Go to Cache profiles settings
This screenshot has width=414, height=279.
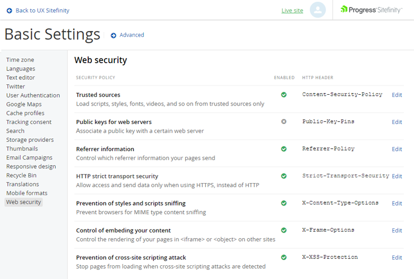25,113
